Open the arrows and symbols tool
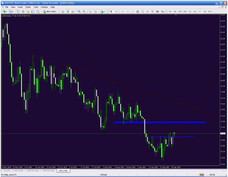Screen dimensions: 228x177 tap(162, 11)
